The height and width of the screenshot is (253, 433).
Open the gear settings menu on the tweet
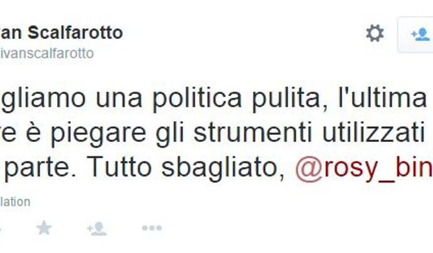point(375,33)
